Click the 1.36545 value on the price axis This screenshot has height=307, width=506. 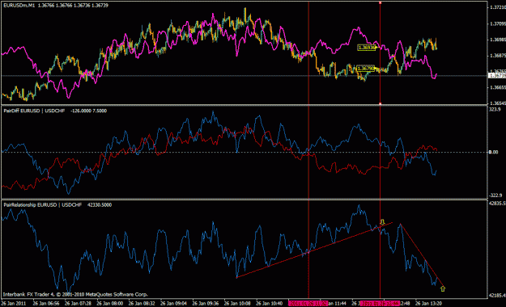(x=498, y=103)
